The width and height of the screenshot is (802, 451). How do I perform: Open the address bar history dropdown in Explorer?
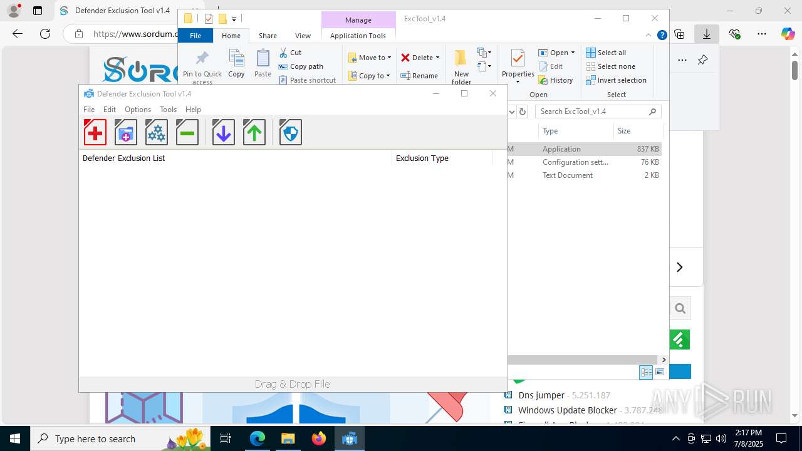[511, 111]
